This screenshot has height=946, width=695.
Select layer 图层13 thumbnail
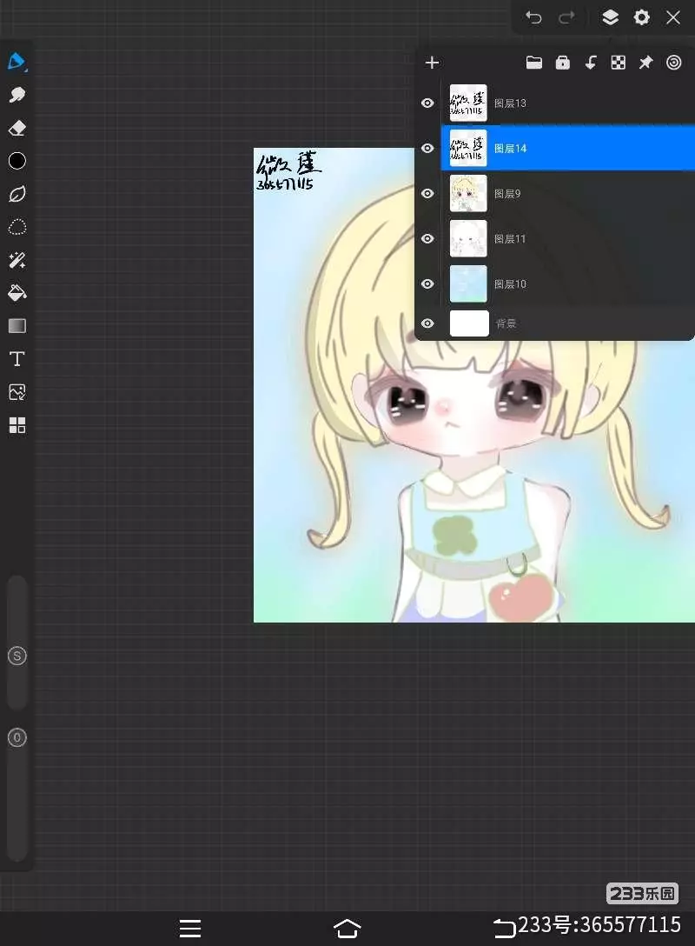coord(468,103)
